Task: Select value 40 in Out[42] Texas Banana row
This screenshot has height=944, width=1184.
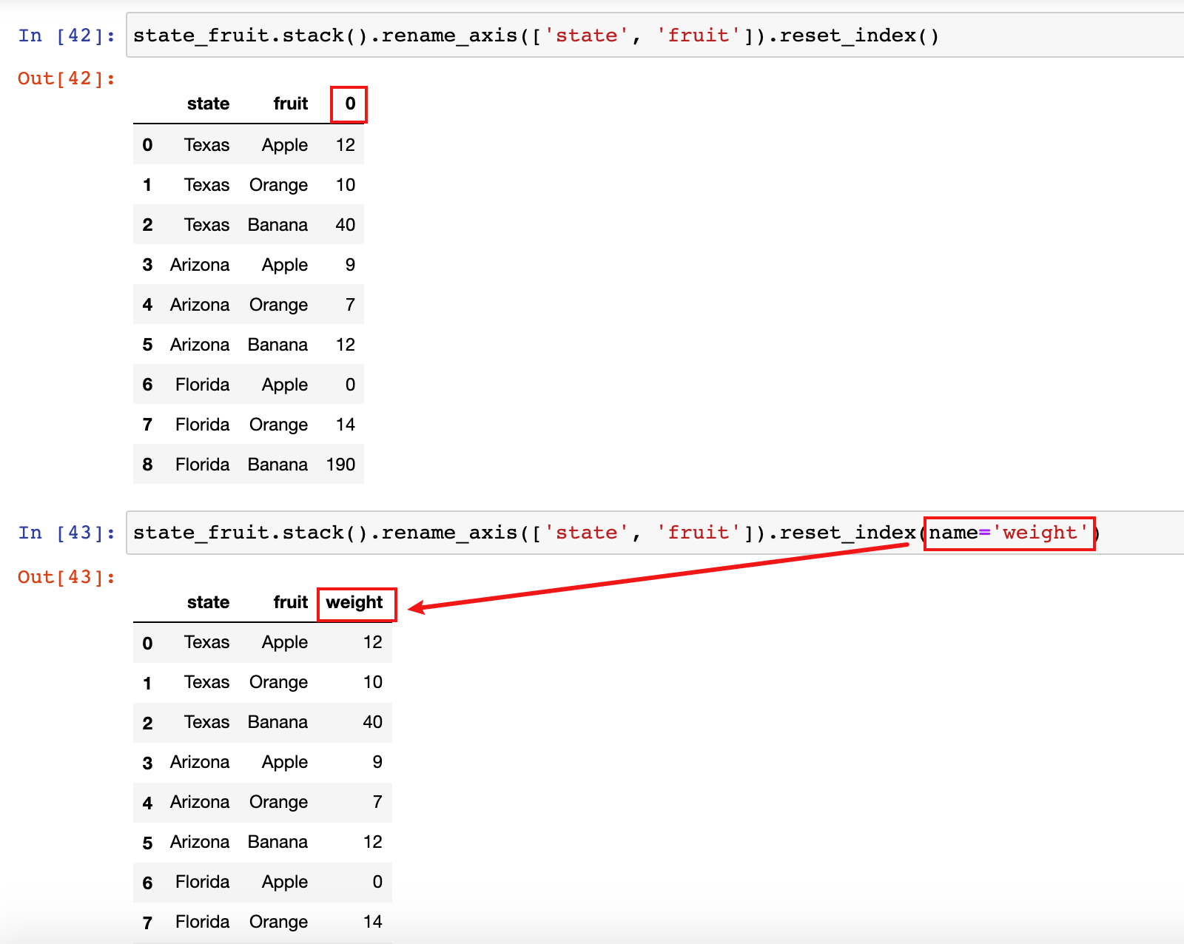Action: (346, 225)
